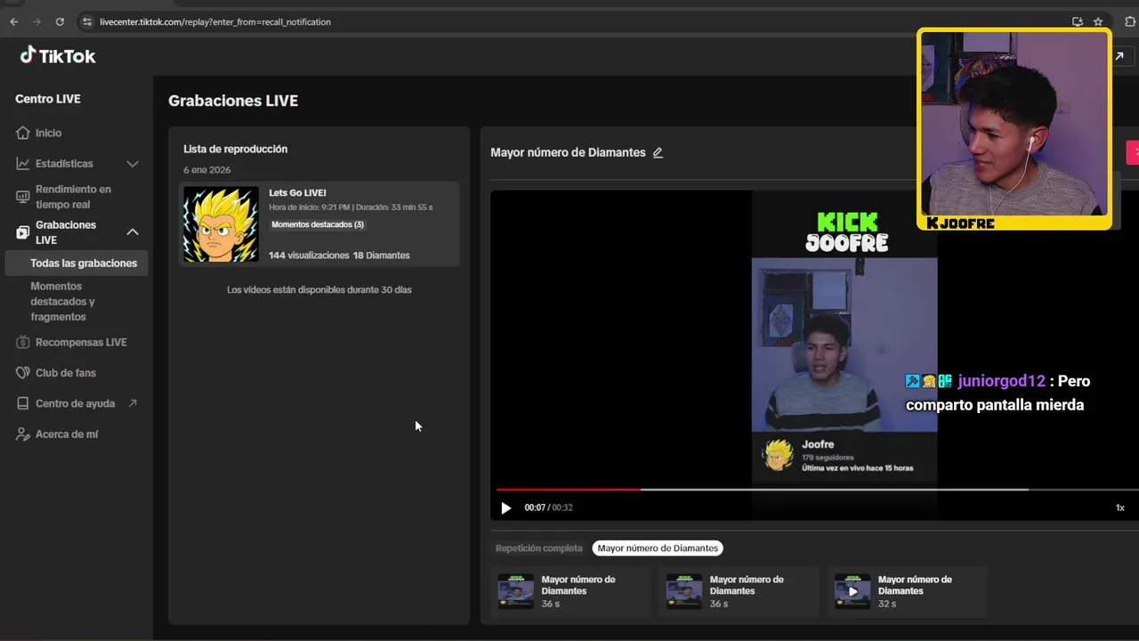Go back with the browser back arrow
The width and height of the screenshot is (1139, 641).
[x=14, y=21]
